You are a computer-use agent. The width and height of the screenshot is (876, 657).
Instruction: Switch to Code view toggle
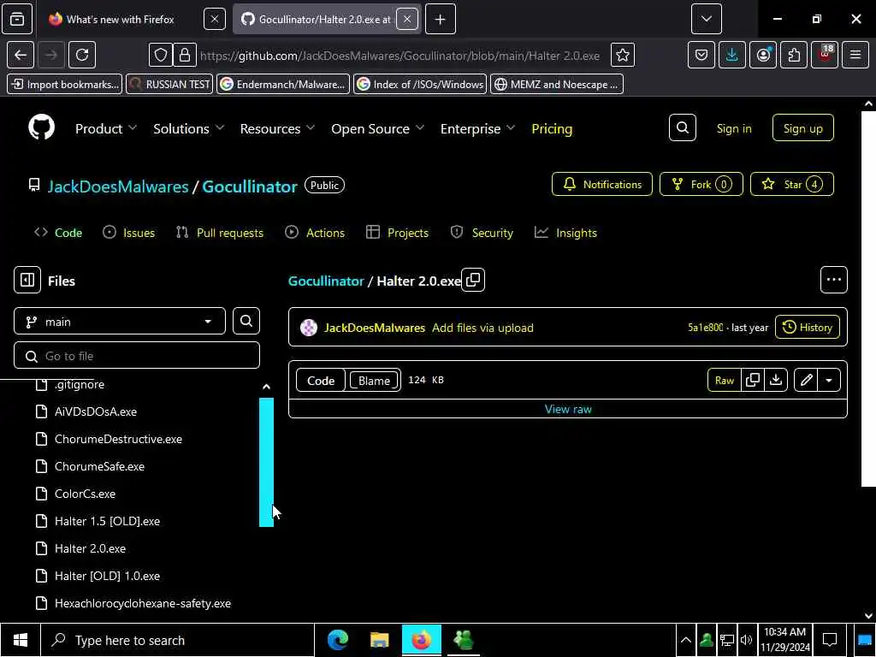[x=321, y=381]
